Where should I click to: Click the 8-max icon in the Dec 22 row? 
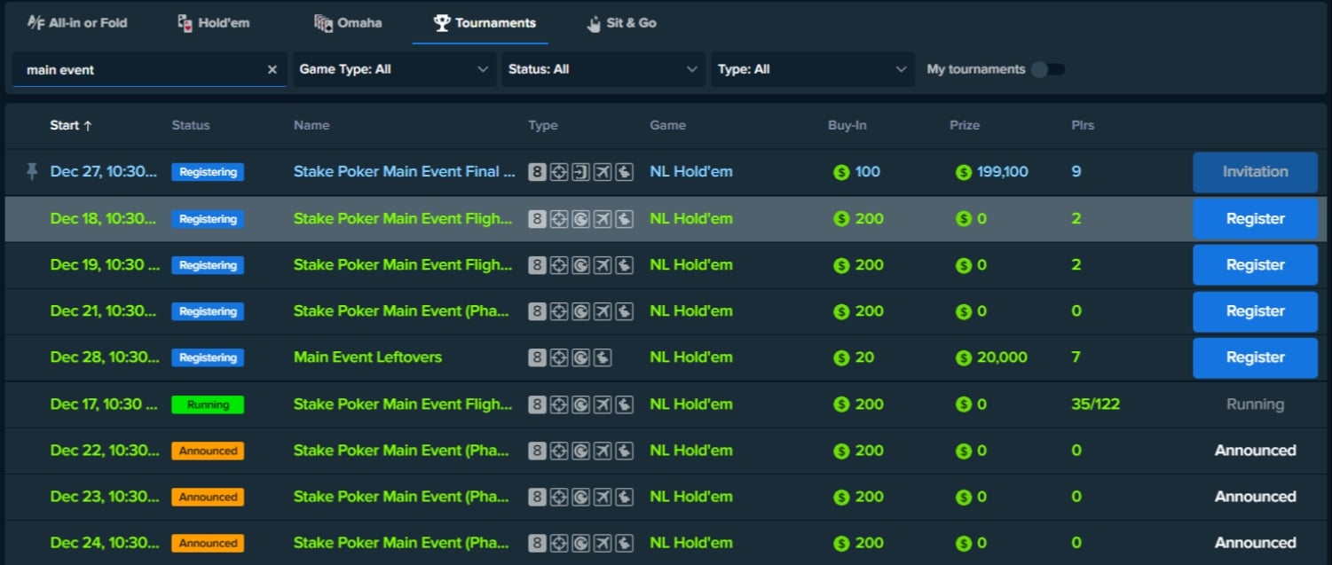pos(537,451)
